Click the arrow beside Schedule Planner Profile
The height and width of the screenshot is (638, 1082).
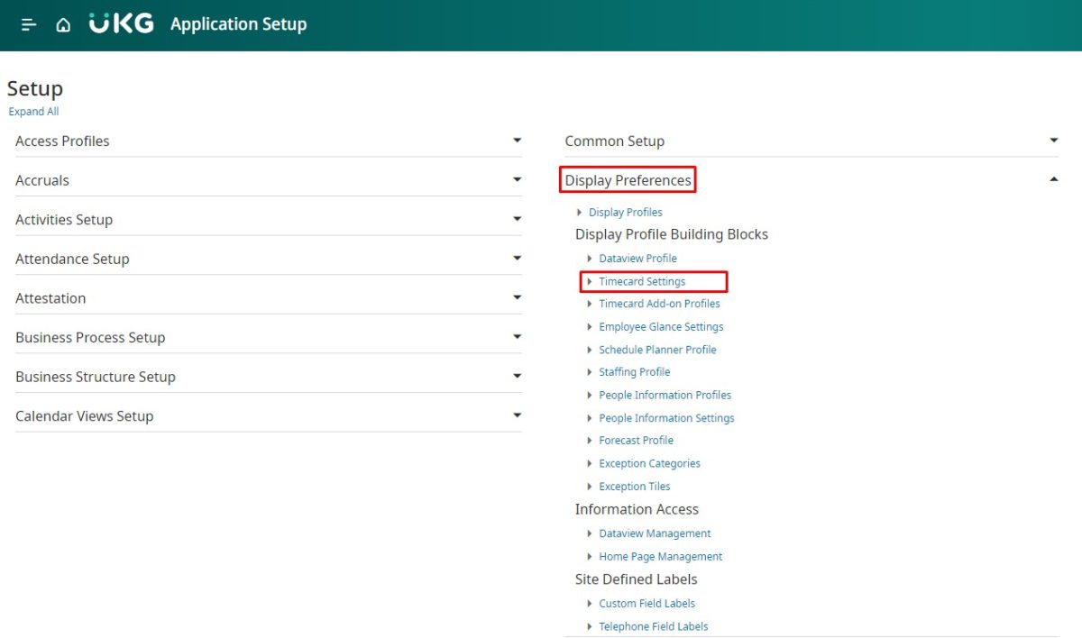[x=590, y=350]
